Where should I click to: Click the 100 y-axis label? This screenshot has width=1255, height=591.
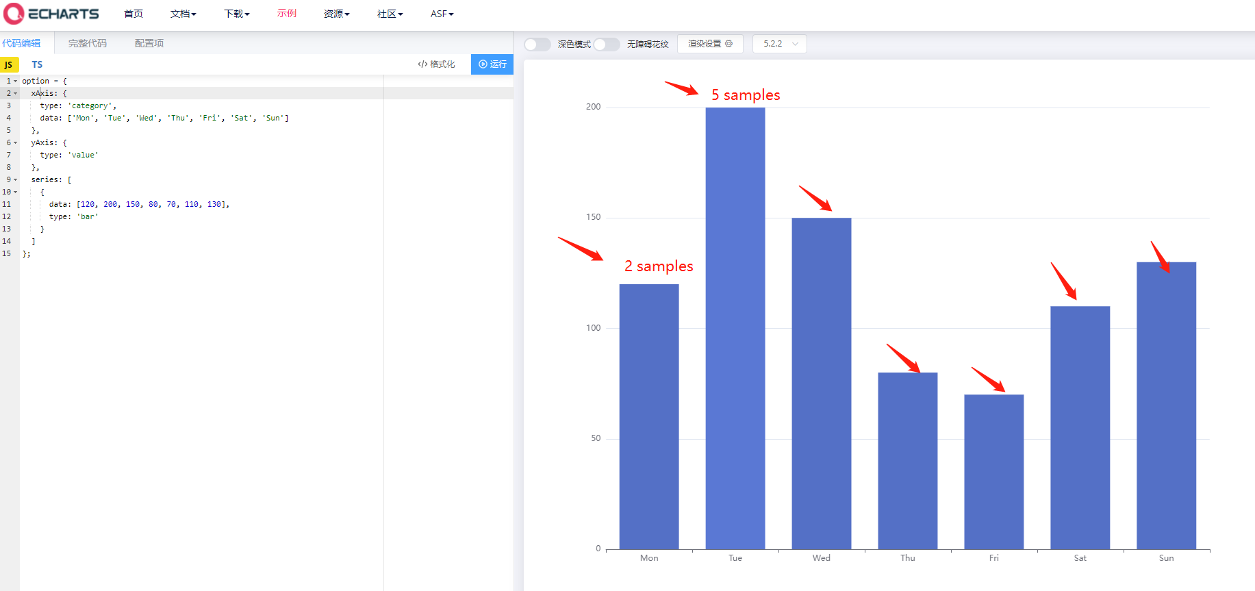tap(593, 328)
